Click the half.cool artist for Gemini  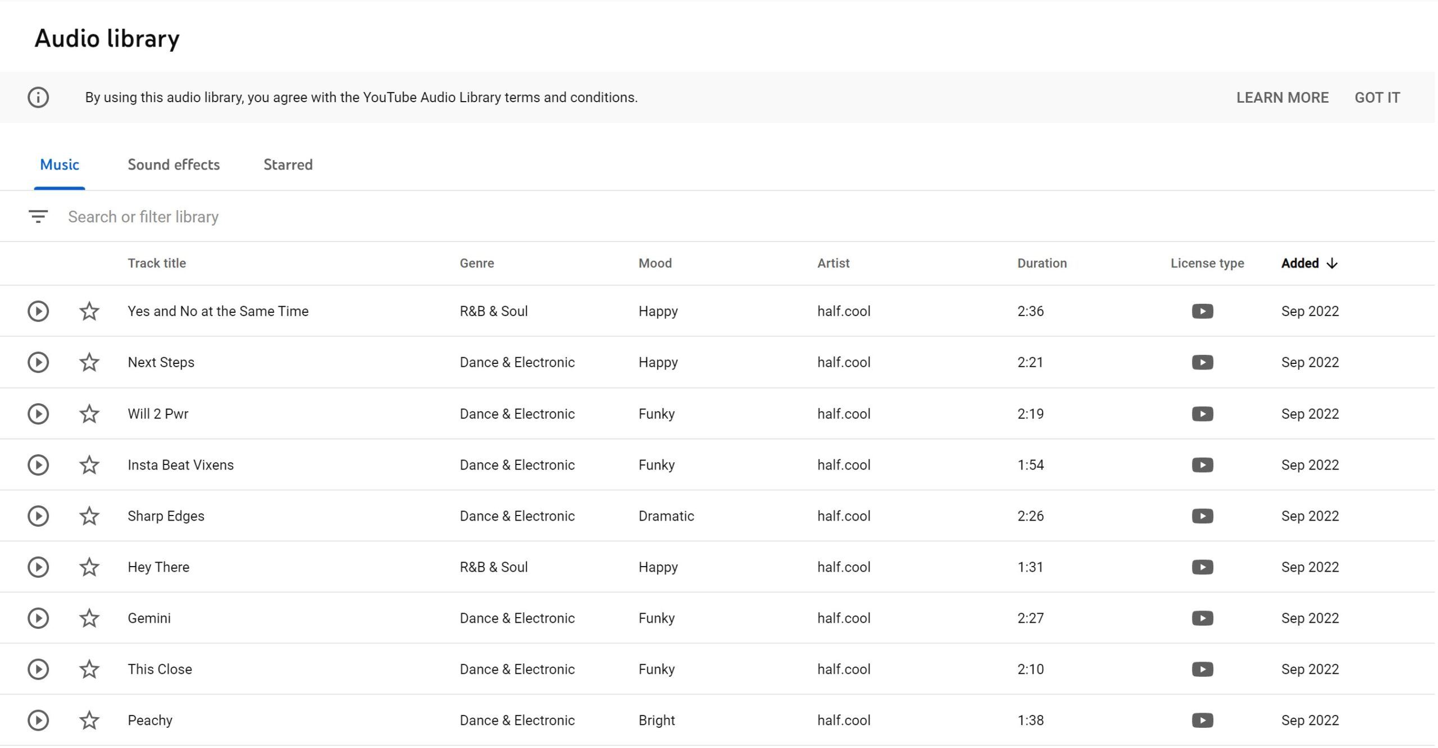pos(844,618)
